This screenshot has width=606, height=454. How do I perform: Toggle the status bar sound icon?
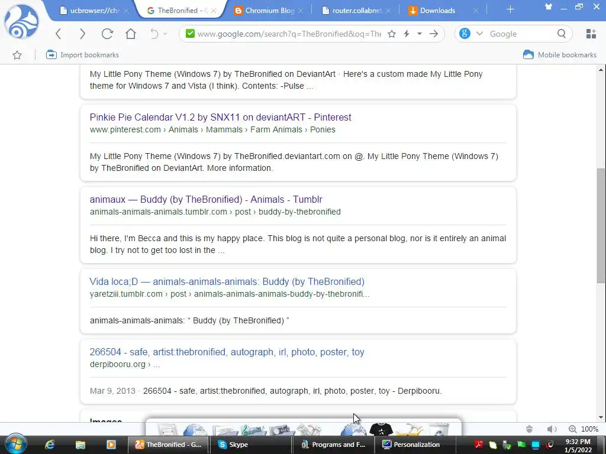pyautogui.click(x=552, y=429)
